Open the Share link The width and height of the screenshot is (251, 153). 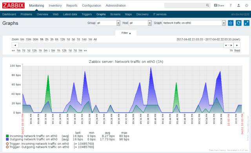pos(219,6)
